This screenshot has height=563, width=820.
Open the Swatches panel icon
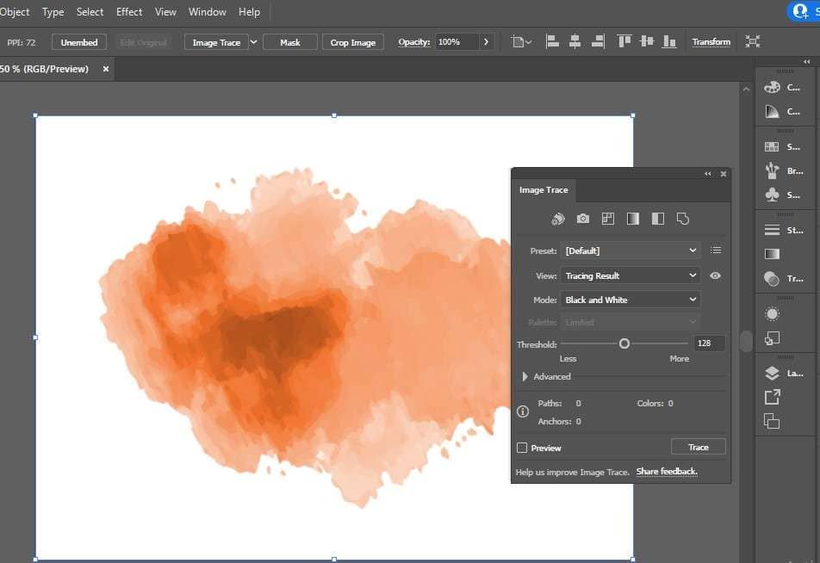tap(772, 147)
